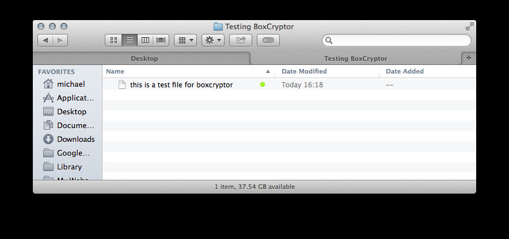The width and height of the screenshot is (509, 239).
Task: Click the 'Today 16:18' modified date
Action: tap(302, 85)
